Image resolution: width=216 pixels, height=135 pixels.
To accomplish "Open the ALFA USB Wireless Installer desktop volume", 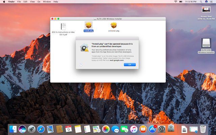I will click(x=206, y=43).
